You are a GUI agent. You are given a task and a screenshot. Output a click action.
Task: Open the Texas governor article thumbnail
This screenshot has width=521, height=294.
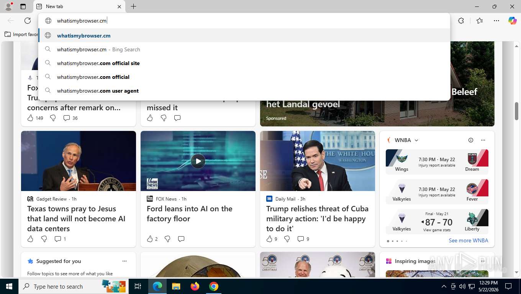point(79,161)
